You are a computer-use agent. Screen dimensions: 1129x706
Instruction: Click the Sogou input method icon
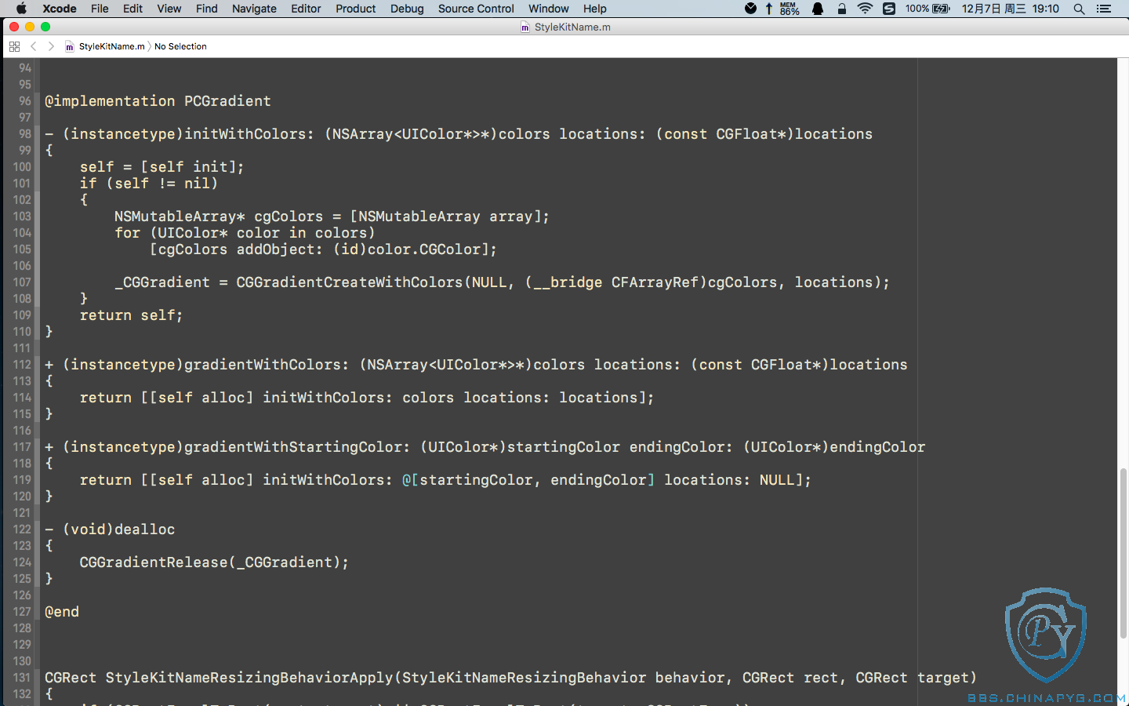tap(888, 9)
